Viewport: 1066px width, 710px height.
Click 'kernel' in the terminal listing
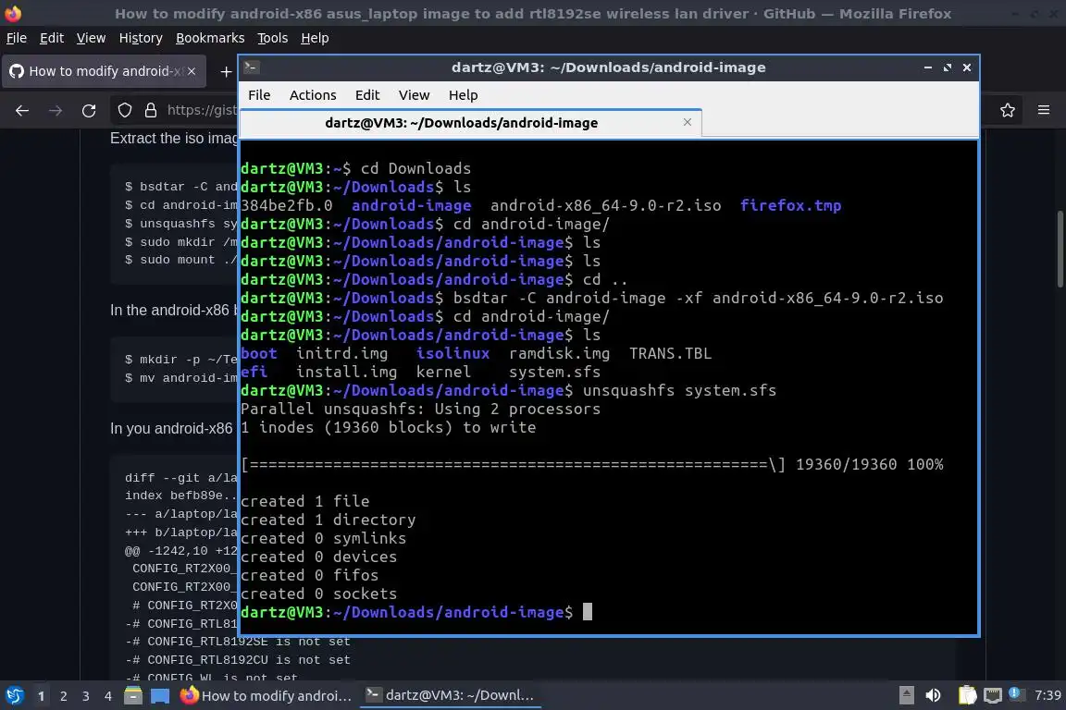tap(443, 372)
